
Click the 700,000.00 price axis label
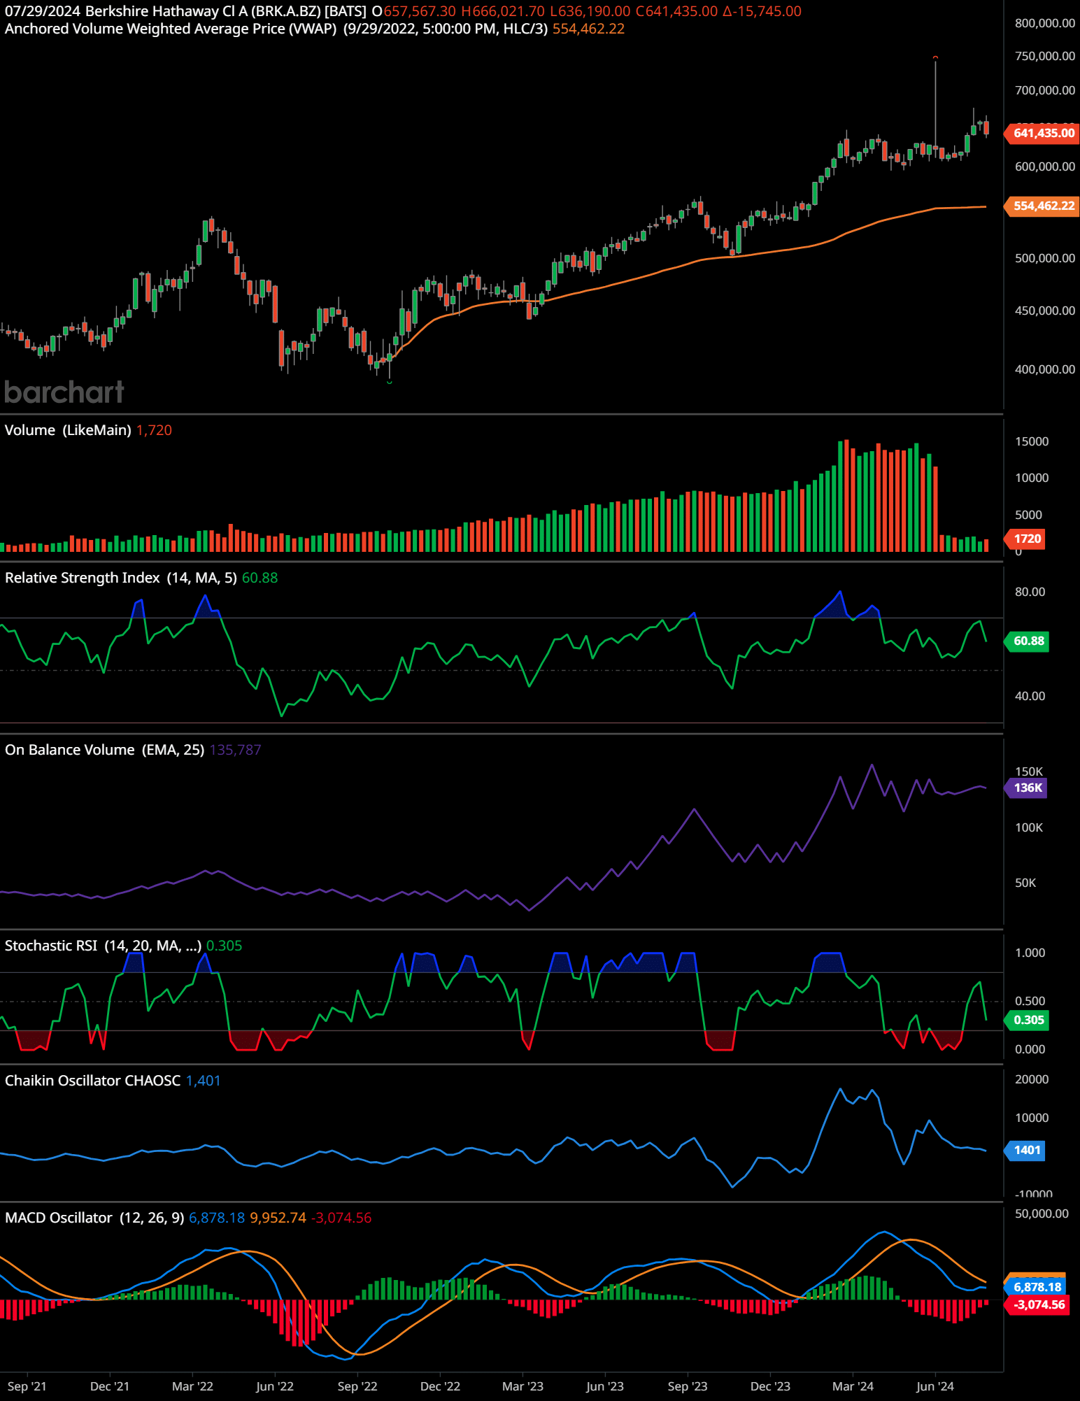(x=1045, y=90)
